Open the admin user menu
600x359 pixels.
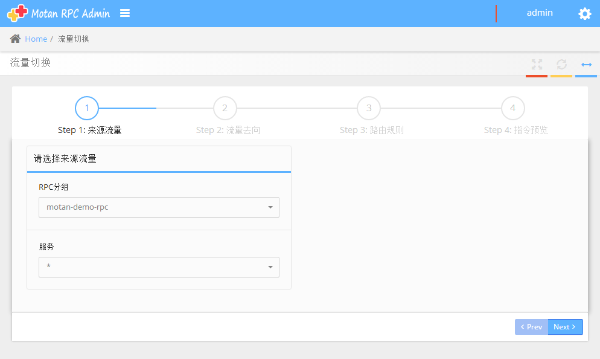(x=539, y=13)
